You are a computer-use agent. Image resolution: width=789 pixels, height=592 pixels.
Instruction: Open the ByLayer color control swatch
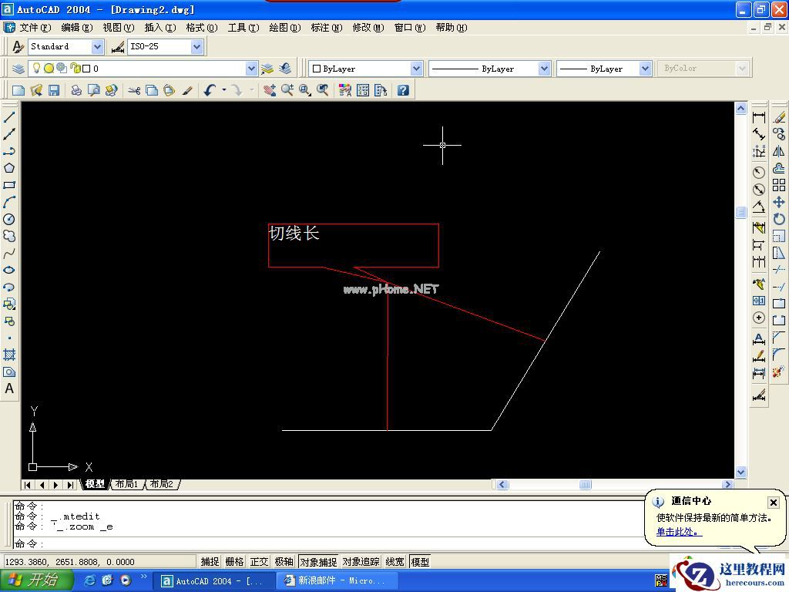coord(365,69)
